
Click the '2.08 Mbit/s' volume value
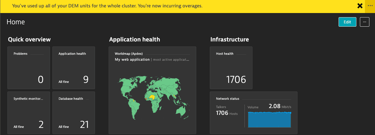click(x=280, y=106)
